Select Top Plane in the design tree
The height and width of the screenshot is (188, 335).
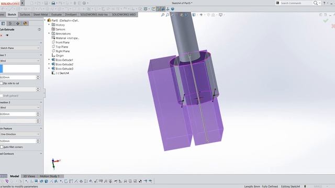(x=60, y=46)
